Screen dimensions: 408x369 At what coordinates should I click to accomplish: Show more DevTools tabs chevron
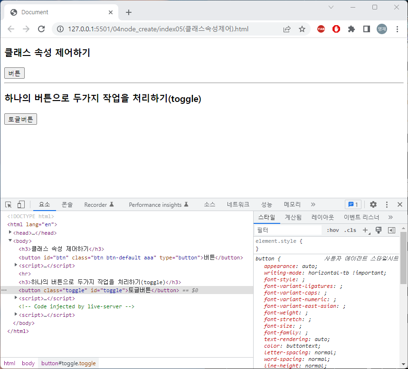coord(313,204)
